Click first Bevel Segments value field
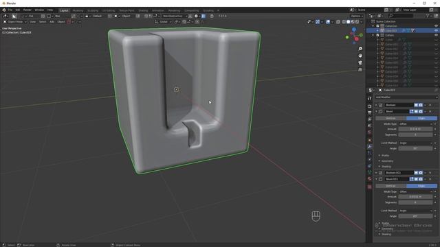The width and height of the screenshot is (440, 247). pyautogui.click(x=415, y=134)
